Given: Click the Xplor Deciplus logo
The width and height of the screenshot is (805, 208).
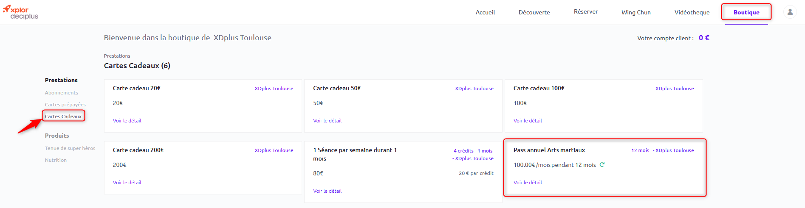Looking at the screenshot, I should click(x=21, y=12).
